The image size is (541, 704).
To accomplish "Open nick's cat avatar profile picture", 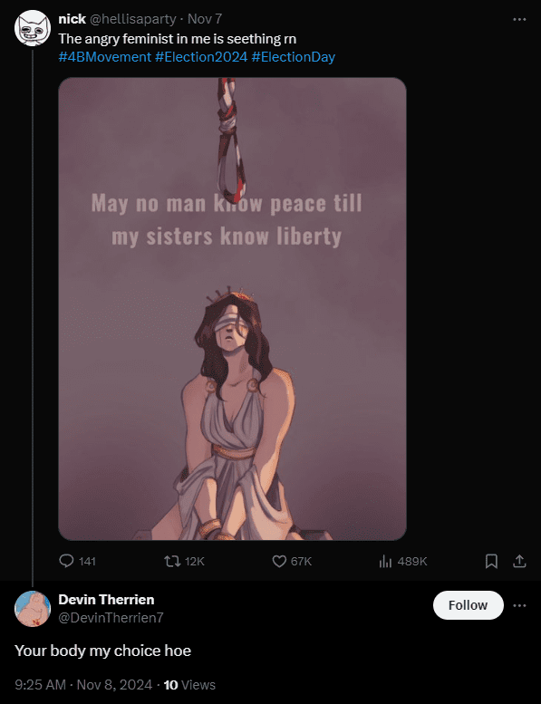I will pyautogui.click(x=33, y=28).
